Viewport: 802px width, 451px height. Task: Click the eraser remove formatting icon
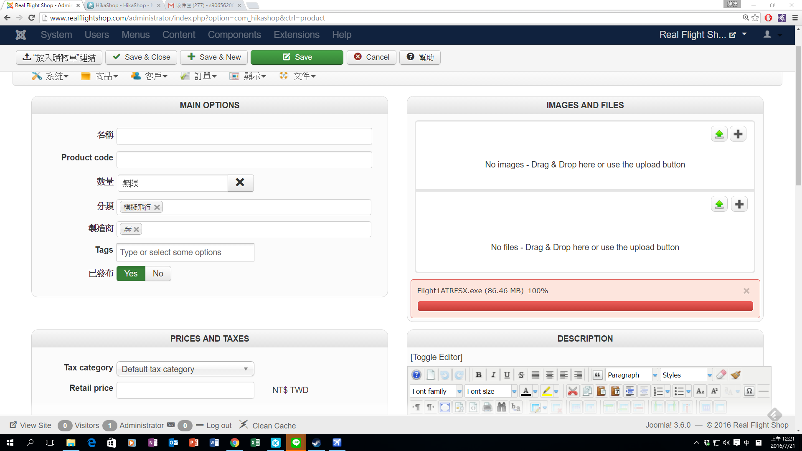(721, 375)
